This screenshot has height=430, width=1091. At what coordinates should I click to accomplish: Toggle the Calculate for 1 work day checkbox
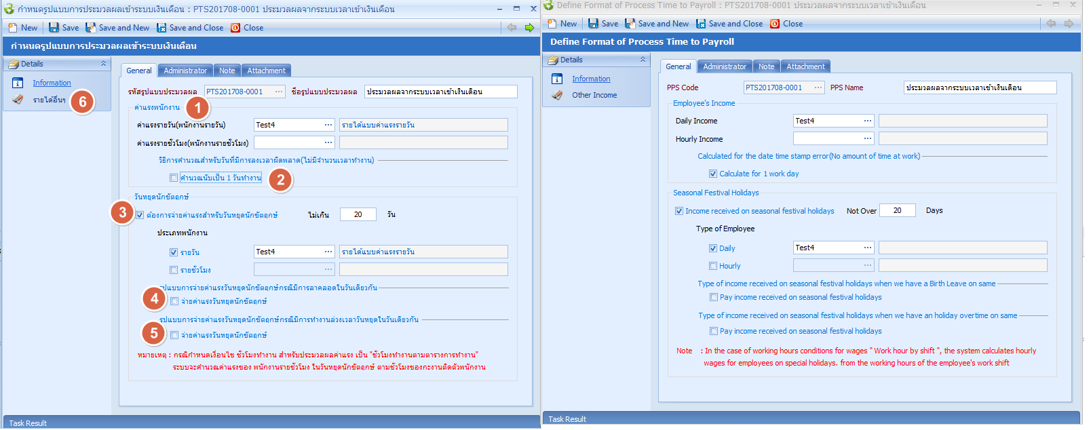[713, 174]
